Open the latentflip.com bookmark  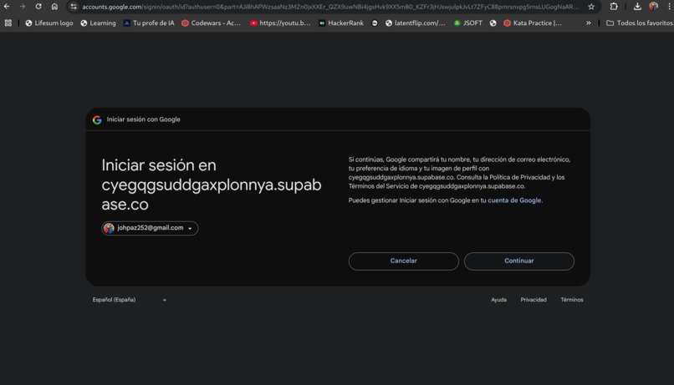tap(416, 23)
